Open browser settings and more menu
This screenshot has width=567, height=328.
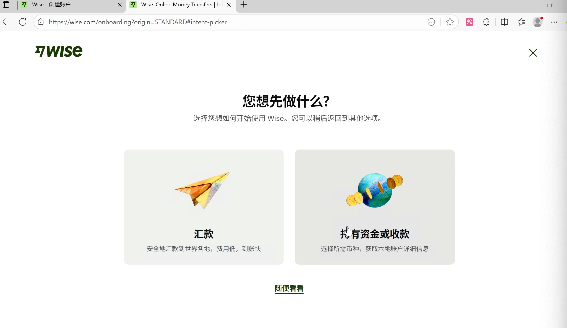coord(554,22)
